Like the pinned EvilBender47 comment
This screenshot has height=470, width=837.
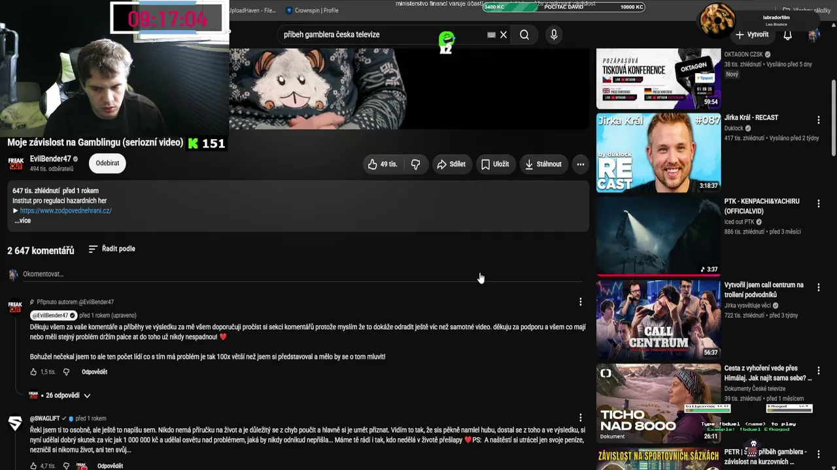pyautogui.click(x=33, y=372)
